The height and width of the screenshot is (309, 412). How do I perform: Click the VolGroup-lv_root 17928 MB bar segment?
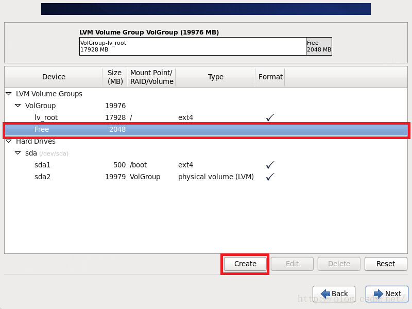click(193, 46)
